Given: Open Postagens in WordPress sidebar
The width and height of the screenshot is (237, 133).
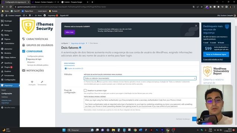Looking at the screenshot, I should tap(8, 31).
